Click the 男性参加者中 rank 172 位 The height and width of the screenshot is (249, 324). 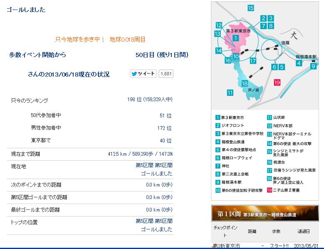164,128
